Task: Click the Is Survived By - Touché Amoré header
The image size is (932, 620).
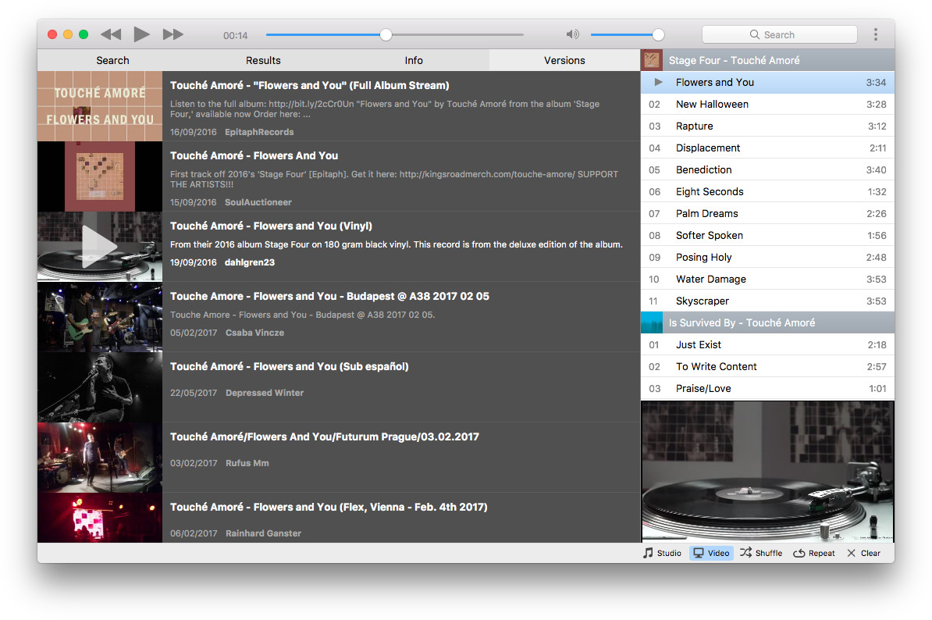Action: 767,322
